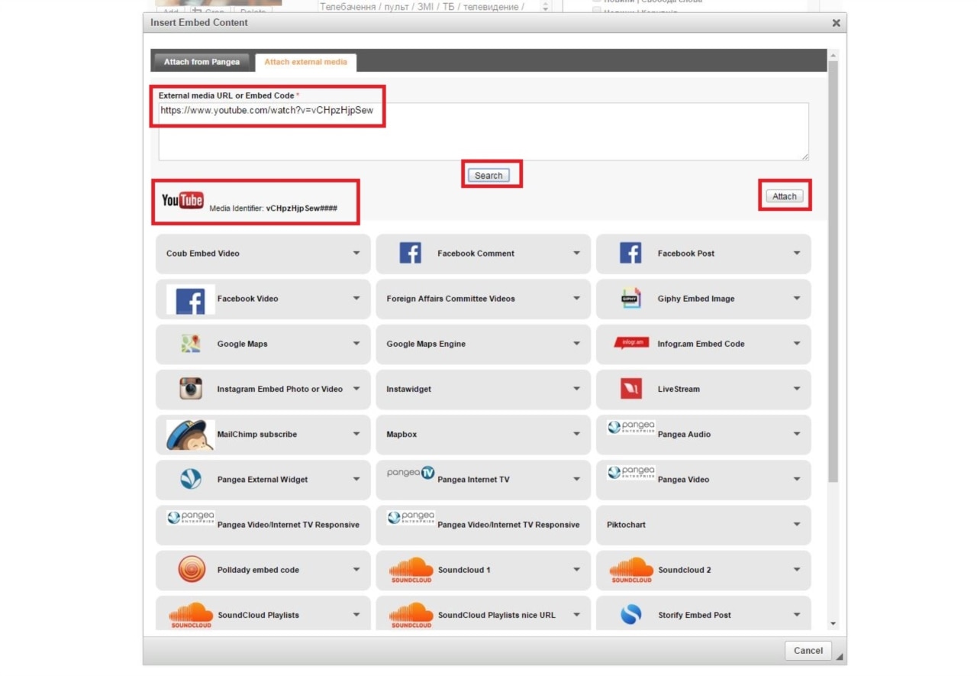
Task: Click the SoundCloud Playlists nice URL icon
Action: 411,615
